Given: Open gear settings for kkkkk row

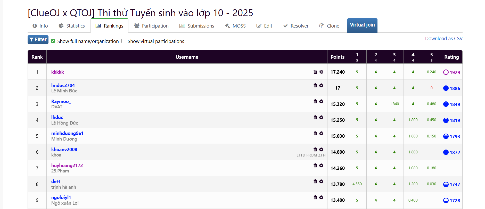Looking at the screenshot, I should 321,72.
